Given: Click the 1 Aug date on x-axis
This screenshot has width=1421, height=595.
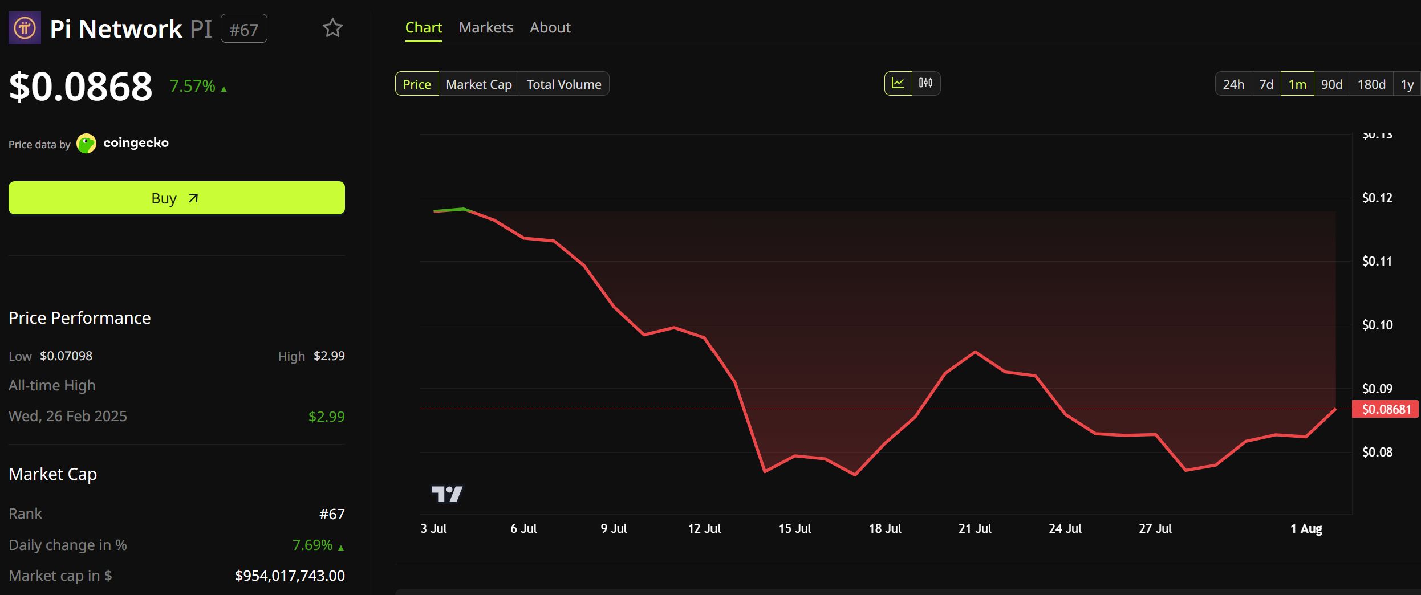Looking at the screenshot, I should pos(1306,528).
